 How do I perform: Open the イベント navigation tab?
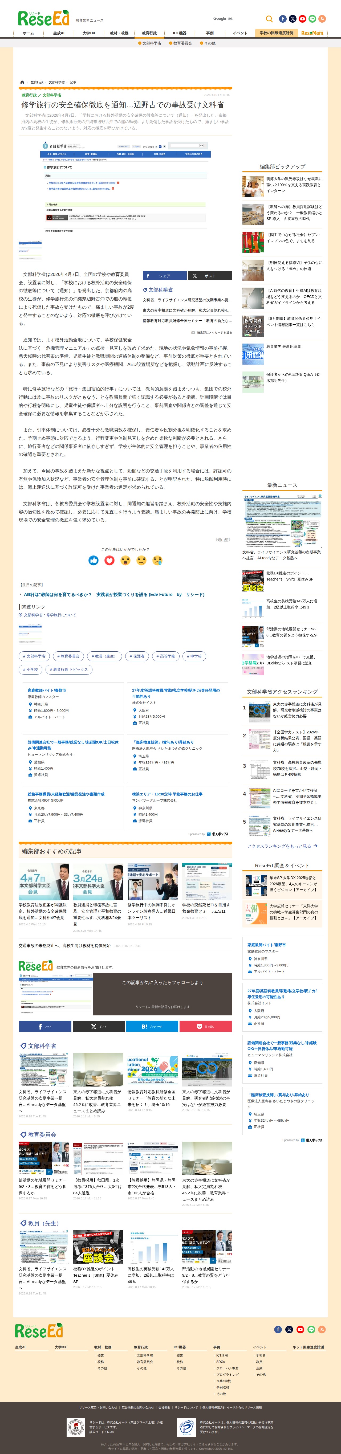[241, 33]
